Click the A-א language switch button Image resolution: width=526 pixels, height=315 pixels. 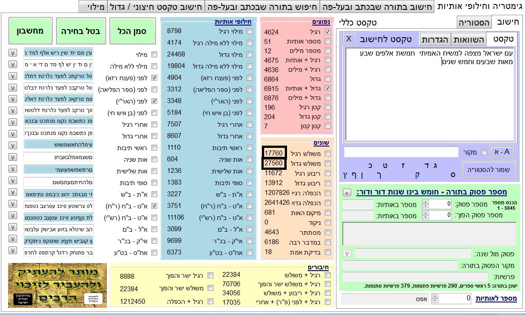pos(502,152)
